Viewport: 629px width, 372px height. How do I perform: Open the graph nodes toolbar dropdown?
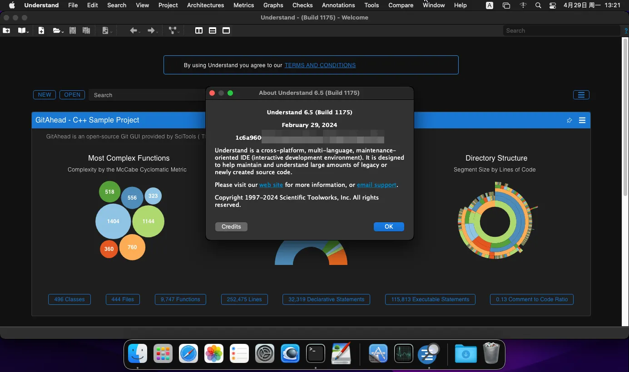click(x=174, y=30)
